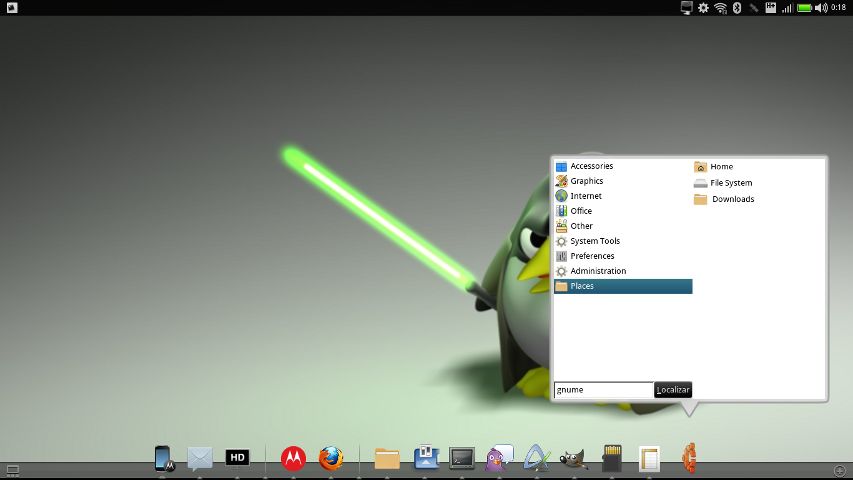Click the red Motorola logo icon
Screen dimensions: 853x480
point(293,458)
